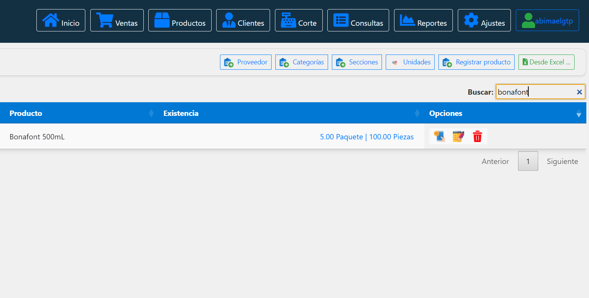Toggle sorting on the Producto column
Image resolution: width=589 pixels, height=298 pixels.
point(151,112)
